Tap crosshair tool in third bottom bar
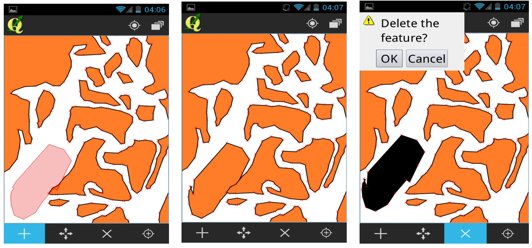The image size is (532, 248). [x=508, y=233]
